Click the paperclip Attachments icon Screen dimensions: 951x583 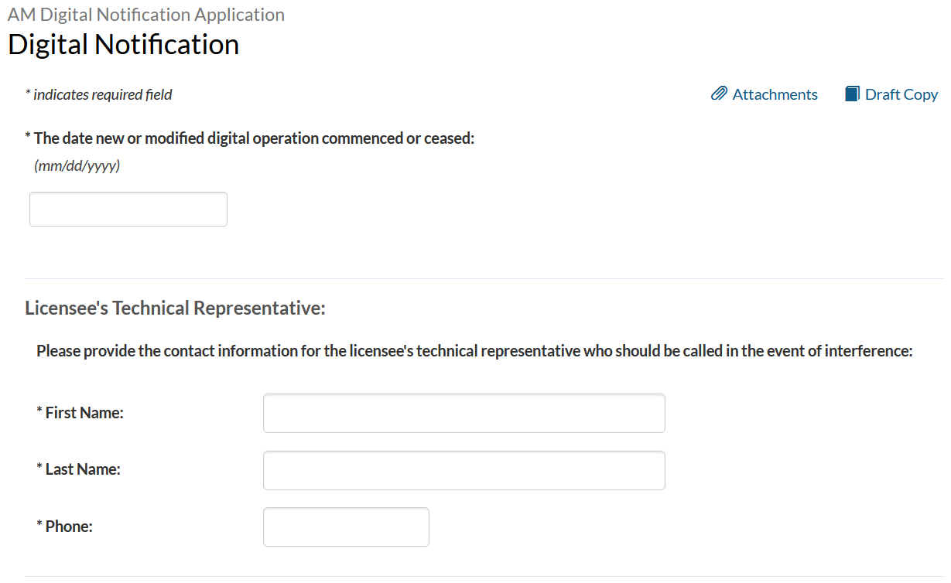[x=719, y=94]
